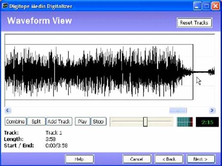
Task: Click the horizontal scrollbar thumb
Action: click(178, 111)
